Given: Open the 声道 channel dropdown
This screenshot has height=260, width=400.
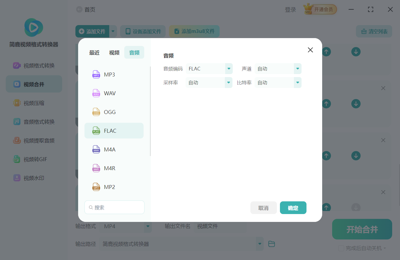Looking at the screenshot, I should click(x=297, y=69).
